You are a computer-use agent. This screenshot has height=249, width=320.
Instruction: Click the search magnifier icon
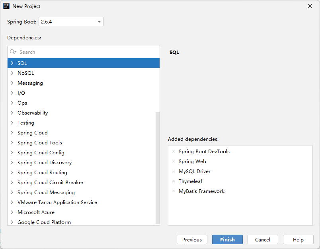point(13,52)
